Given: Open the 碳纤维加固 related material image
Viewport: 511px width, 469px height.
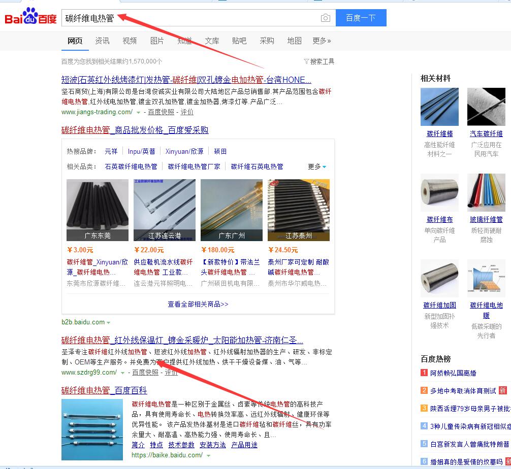Looking at the screenshot, I should coord(439,279).
